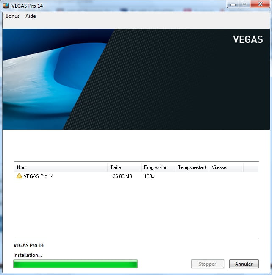Minimize the VEGAS Pro 14 window

point(233,4)
